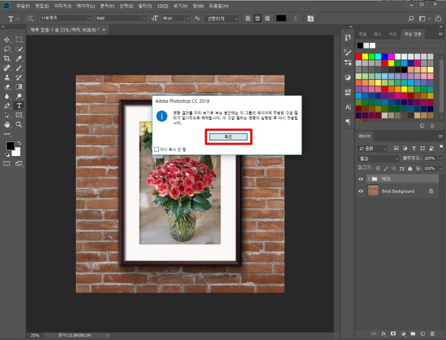Hide the Brick Background layer
Viewport: 446px width, 340px height.
pyautogui.click(x=361, y=191)
